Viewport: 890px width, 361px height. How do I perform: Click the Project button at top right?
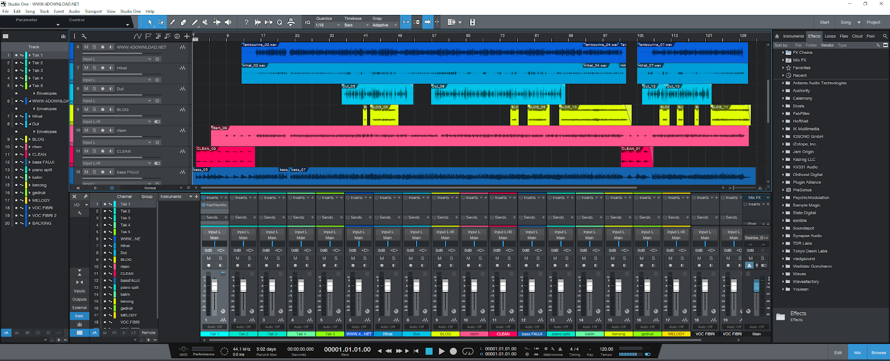873,22
